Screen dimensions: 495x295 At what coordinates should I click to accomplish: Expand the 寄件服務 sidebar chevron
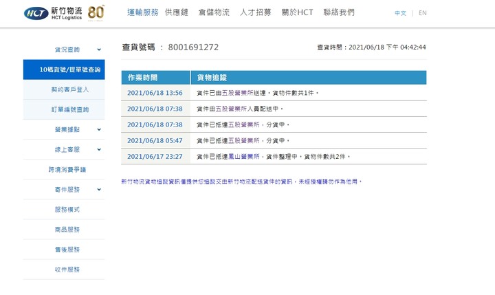coord(99,190)
